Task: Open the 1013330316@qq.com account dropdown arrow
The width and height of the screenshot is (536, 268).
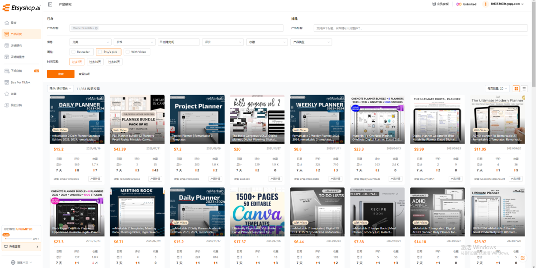Action: coord(522,4)
